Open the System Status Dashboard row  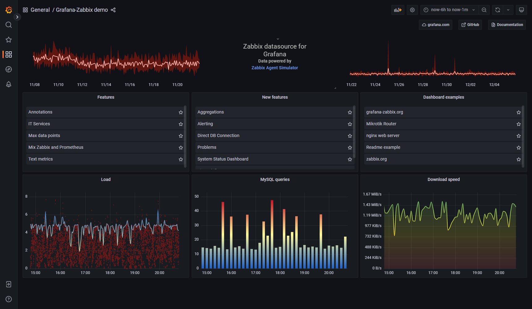tap(274, 159)
